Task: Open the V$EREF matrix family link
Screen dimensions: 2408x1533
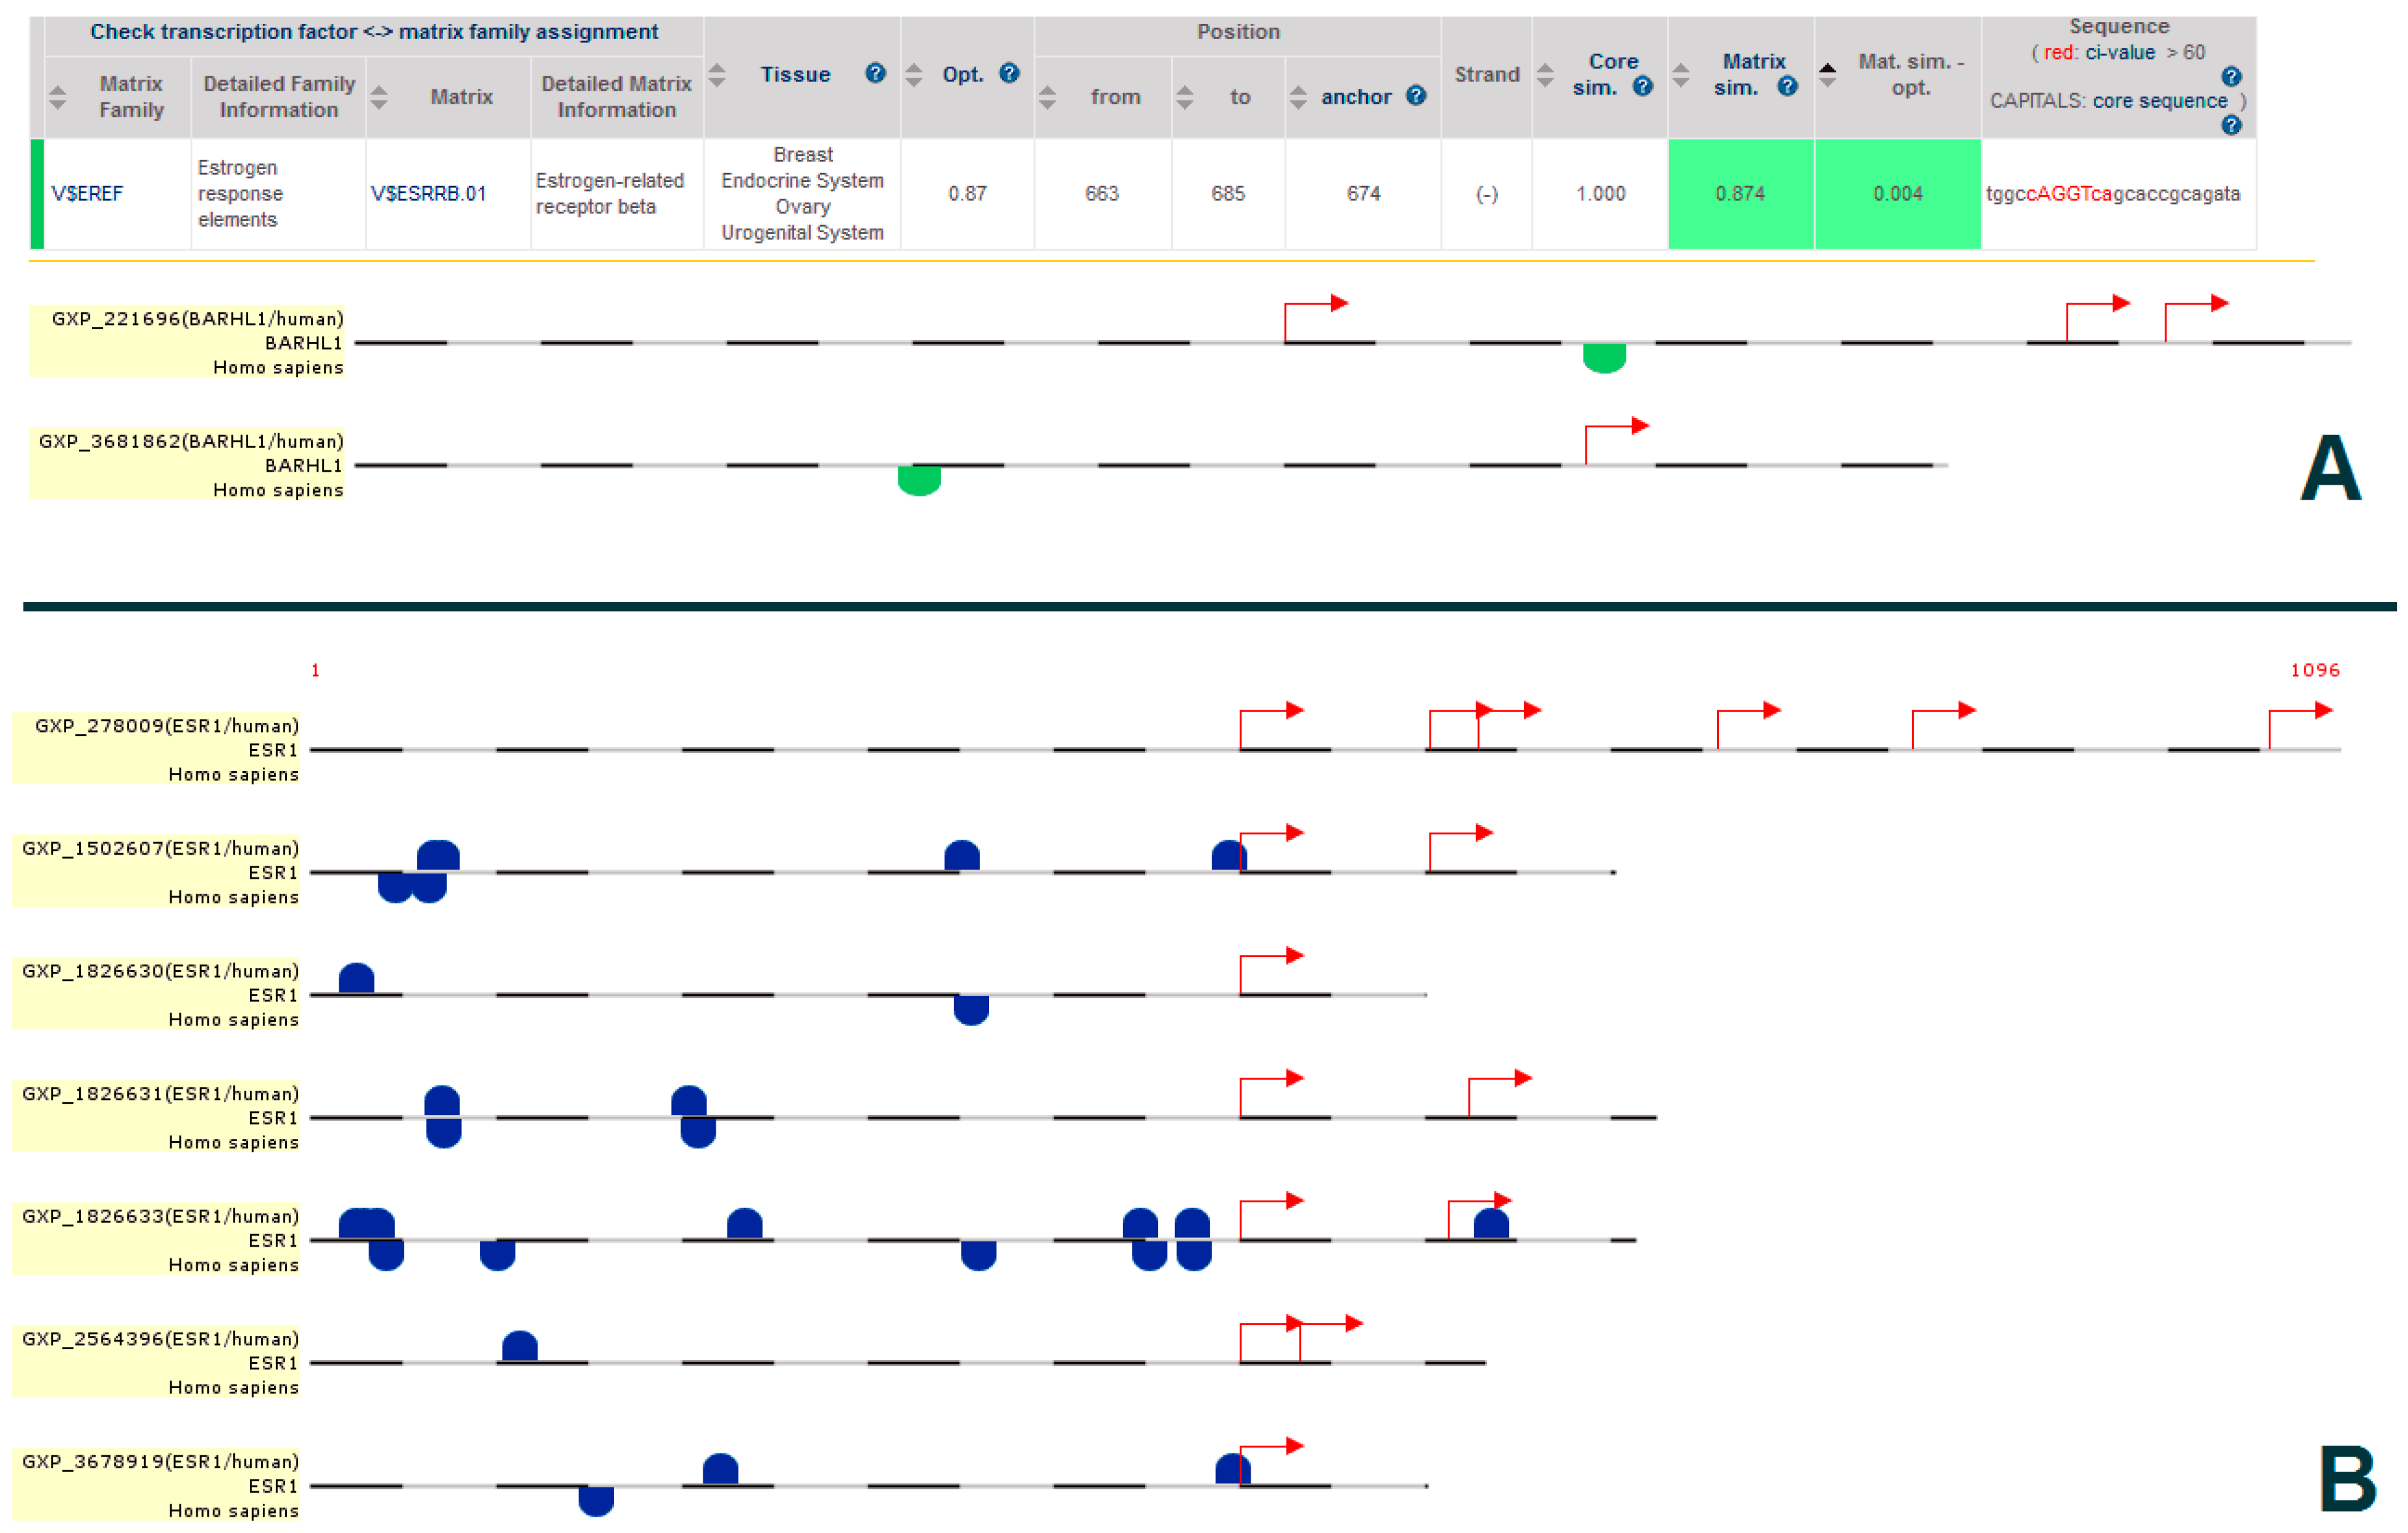Action: pyautogui.click(x=86, y=194)
